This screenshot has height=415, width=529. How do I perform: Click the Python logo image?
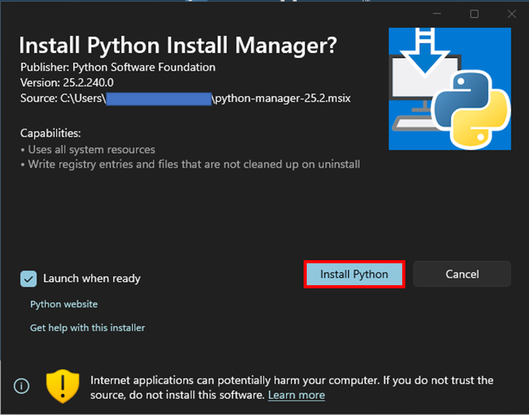pos(449,89)
